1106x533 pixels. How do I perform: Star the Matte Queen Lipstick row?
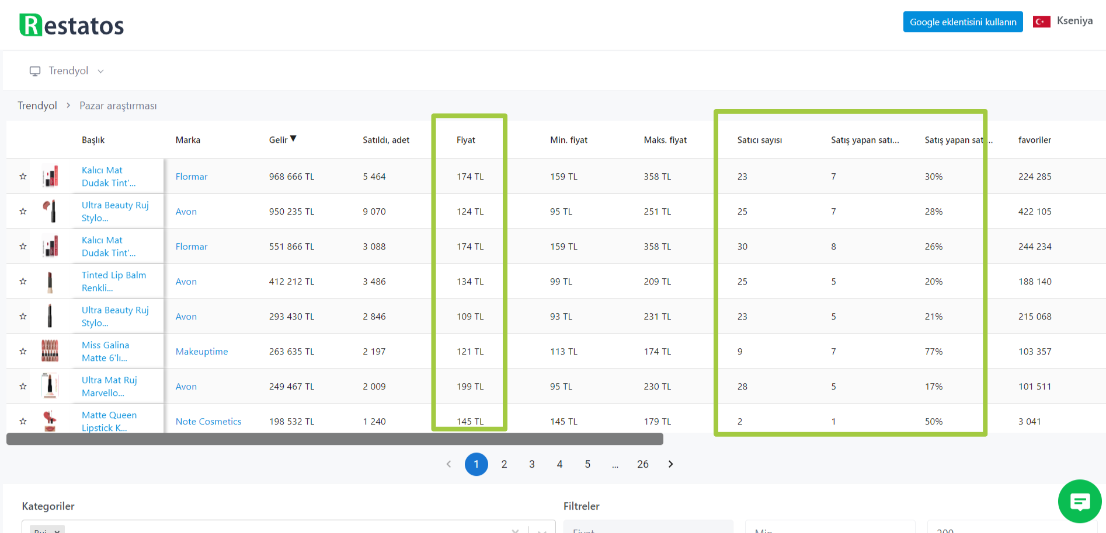tap(23, 421)
